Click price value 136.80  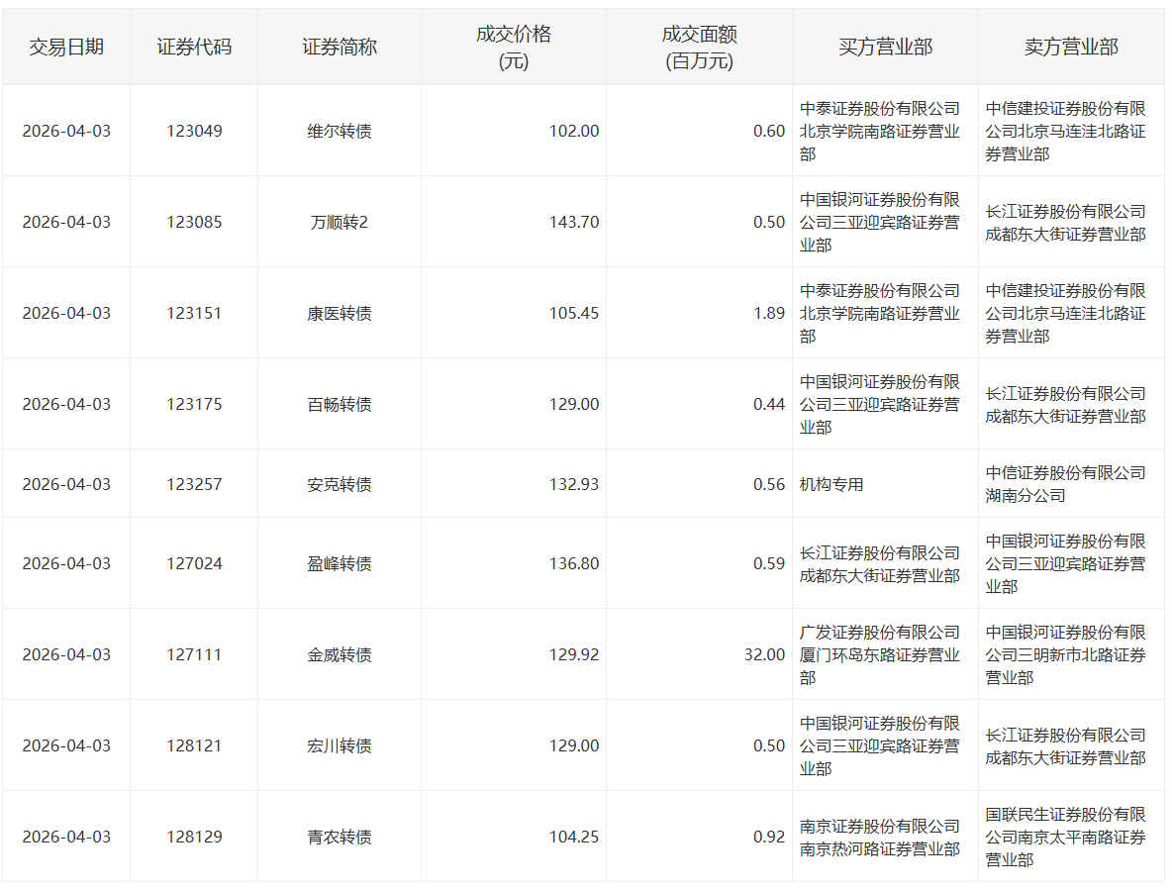pos(574,563)
